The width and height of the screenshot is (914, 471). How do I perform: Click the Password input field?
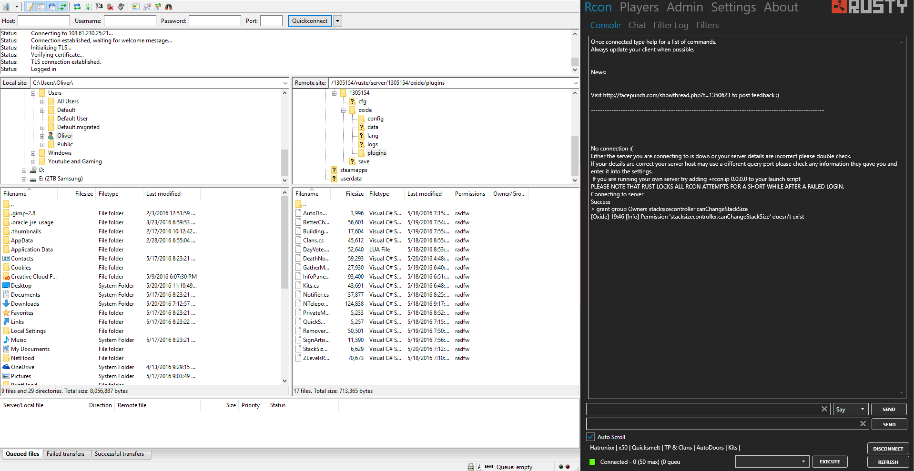point(214,21)
